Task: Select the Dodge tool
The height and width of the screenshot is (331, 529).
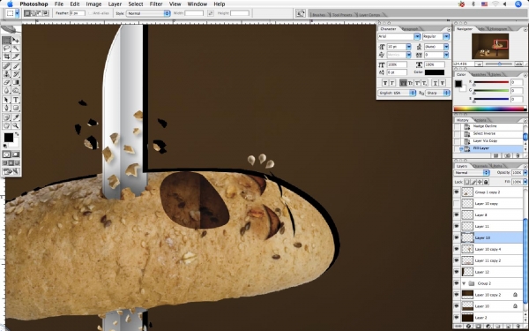Action: pyautogui.click(x=16, y=90)
